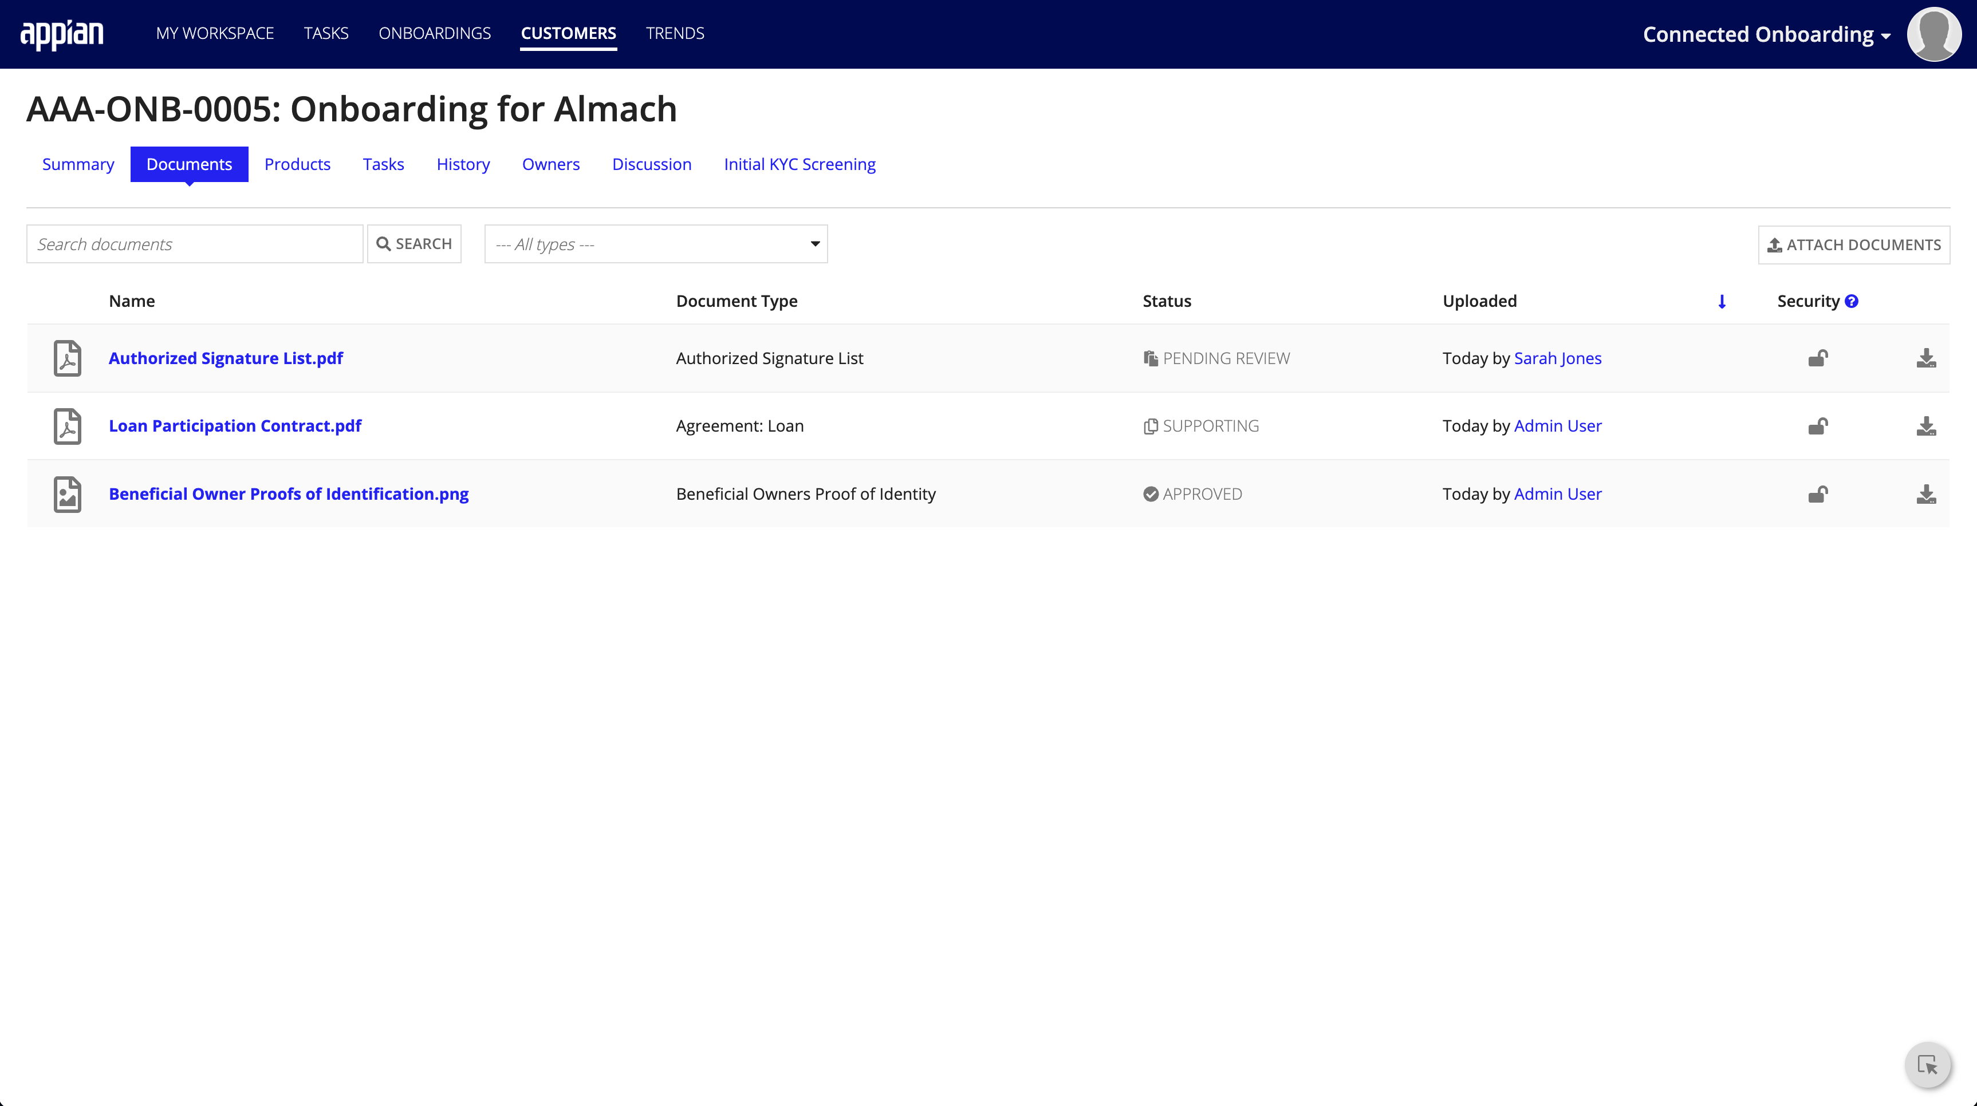The height and width of the screenshot is (1106, 1977).
Task: Click the Attach Documents button
Action: click(x=1854, y=244)
